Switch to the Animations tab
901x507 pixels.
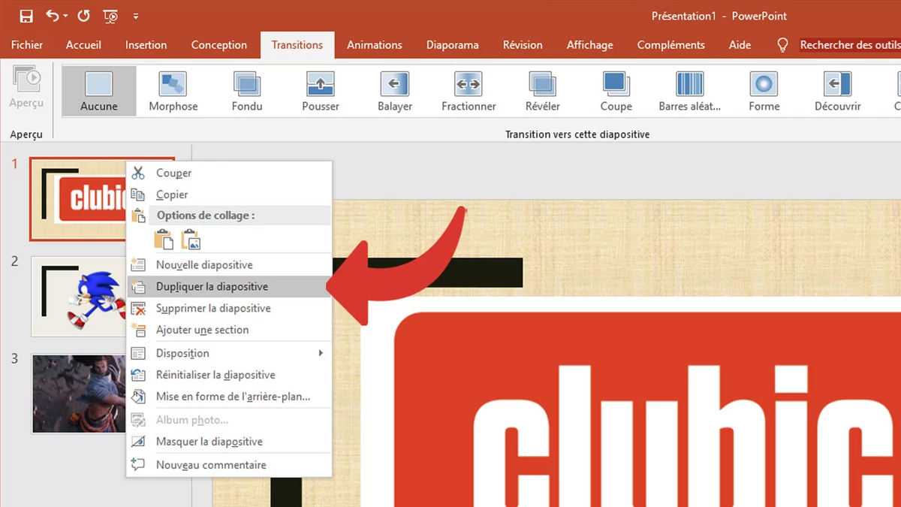[374, 45]
